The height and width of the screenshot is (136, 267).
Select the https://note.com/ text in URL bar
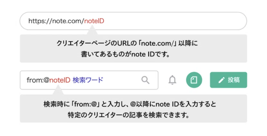(56, 21)
